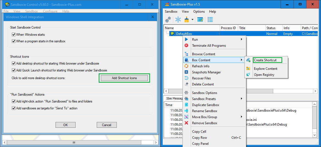
Task: Click the edit window pencil toolbar icon
Action: [x=200, y=20]
